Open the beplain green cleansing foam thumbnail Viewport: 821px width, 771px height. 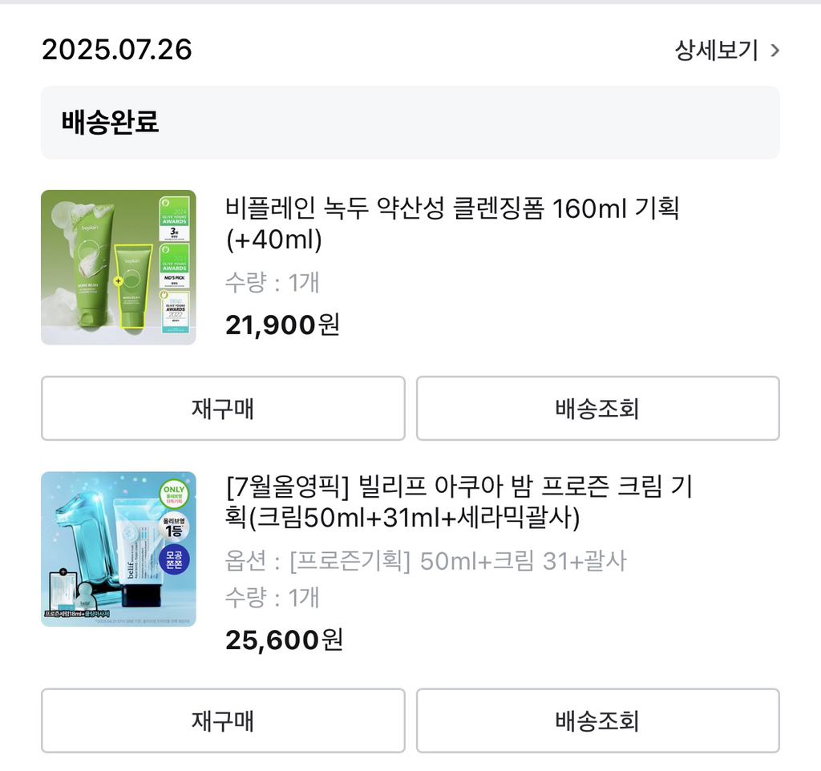coord(119,268)
